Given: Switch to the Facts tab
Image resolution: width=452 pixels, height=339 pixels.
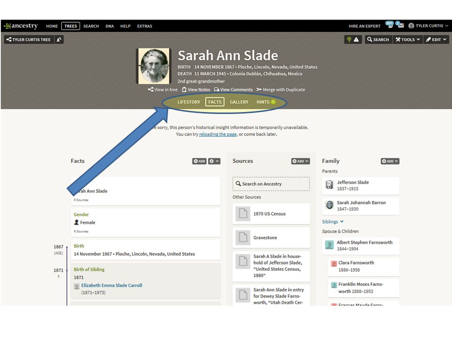Looking at the screenshot, I should click(215, 102).
